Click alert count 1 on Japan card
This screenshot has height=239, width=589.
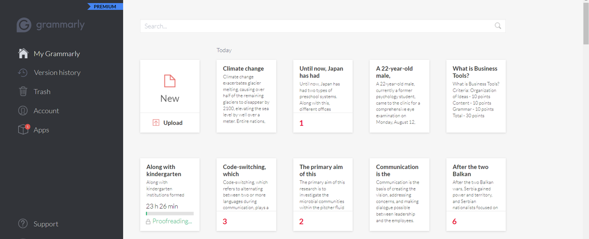(x=301, y=123)
